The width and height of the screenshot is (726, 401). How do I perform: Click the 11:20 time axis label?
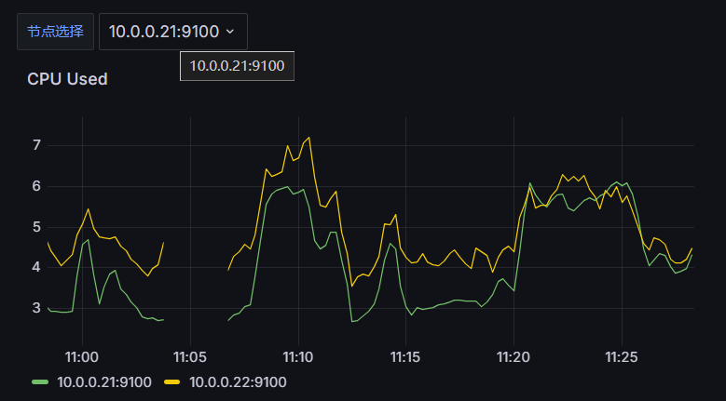coord(514,356)
